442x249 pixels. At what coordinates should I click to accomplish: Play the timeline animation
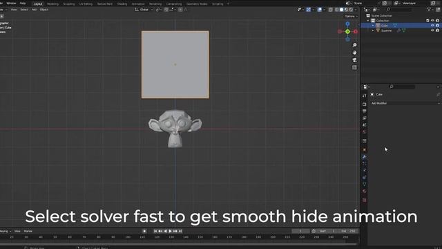pos(171,231)
